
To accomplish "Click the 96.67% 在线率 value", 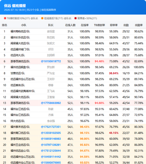I will (x=85, y=121).
